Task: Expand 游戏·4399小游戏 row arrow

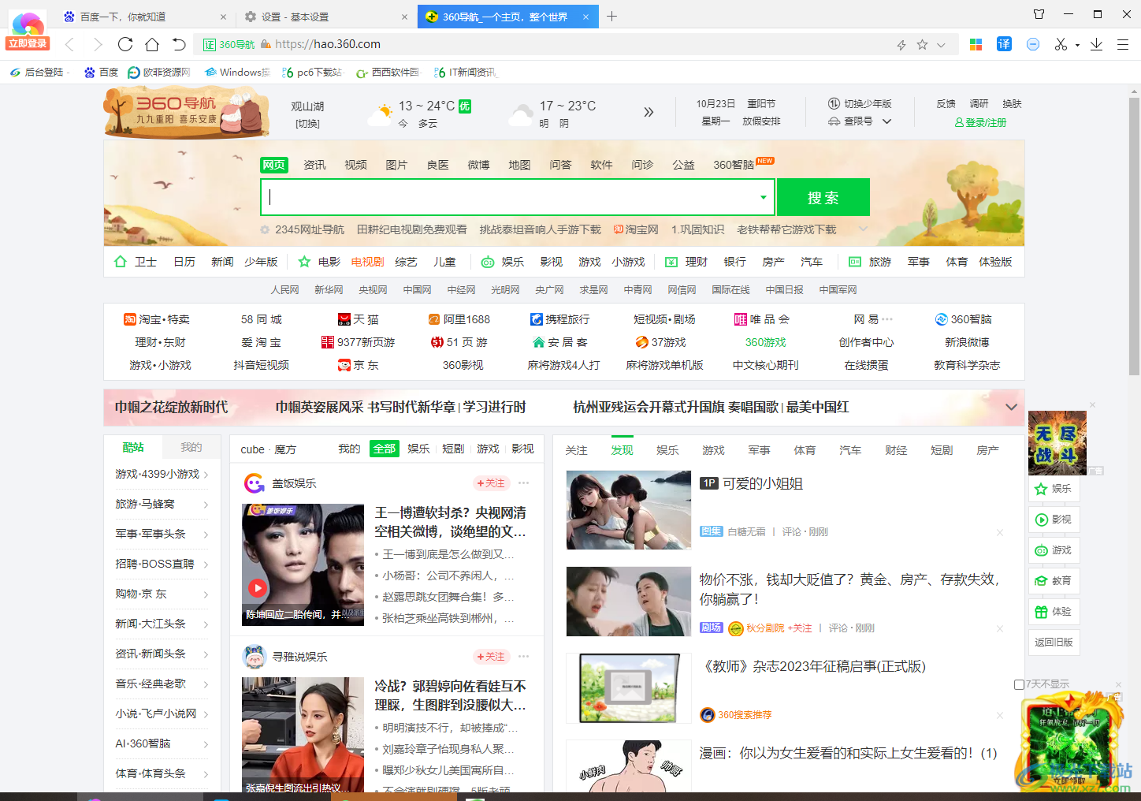Action: tap(206, 475)
